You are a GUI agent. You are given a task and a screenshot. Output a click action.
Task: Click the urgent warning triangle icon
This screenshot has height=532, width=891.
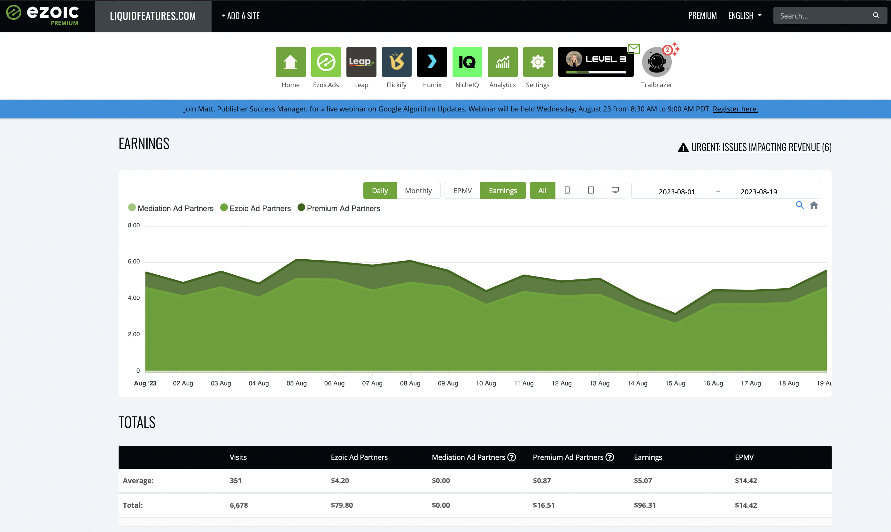pyautogui.click(x=683, y=147)
